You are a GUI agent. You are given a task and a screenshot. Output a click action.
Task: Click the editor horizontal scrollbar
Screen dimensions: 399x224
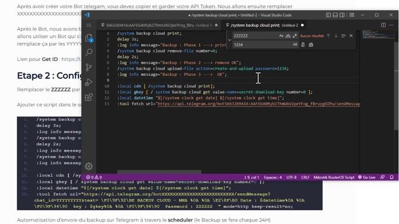pyautogui.click(x=159, y=172)
